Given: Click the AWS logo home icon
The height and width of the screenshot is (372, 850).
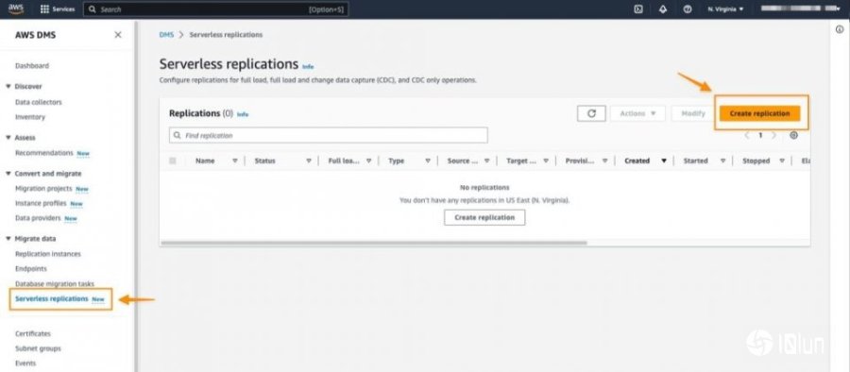Looking at the screenshot, I should 16,9.
